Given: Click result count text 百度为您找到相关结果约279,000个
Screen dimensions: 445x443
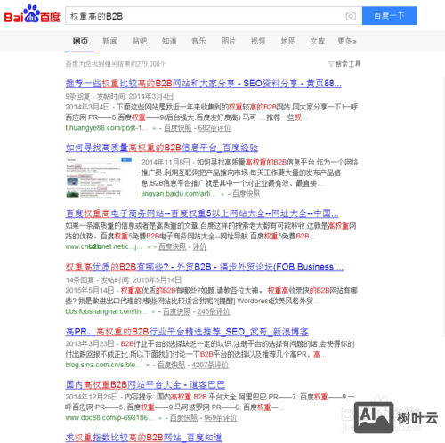Looking at the screenshot, I should click(x=116, y=64).
